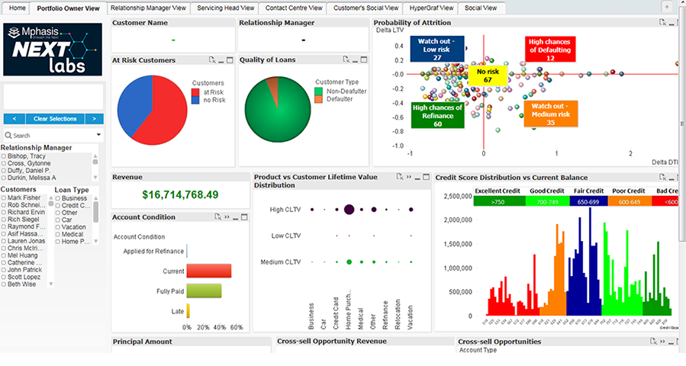This screenshot has height=366, width=686.
Task: Switch to Servicing Head View tab
Action: (x=225, y=8)
